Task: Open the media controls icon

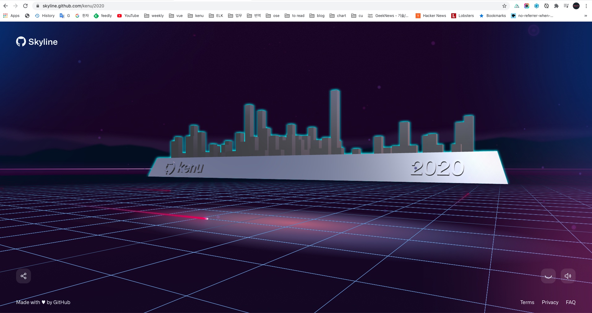Action: (x=566, y=6)
